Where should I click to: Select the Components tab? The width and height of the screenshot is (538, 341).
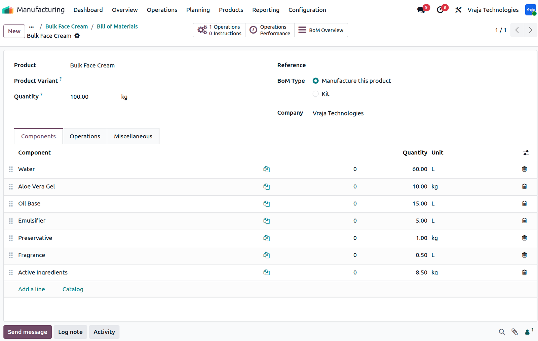click(38, 136)
